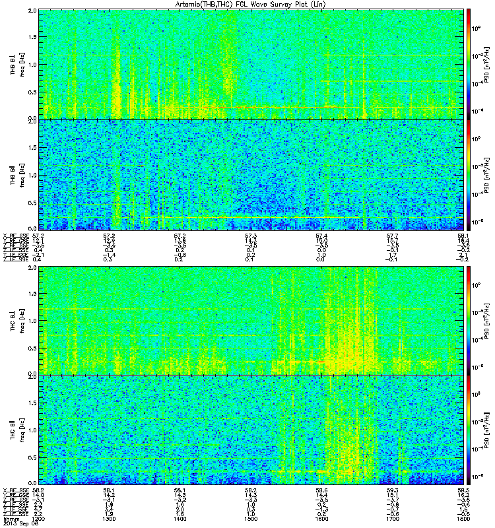
Task: Click the 1500 time tick label
Action: [x=251, y=519]
